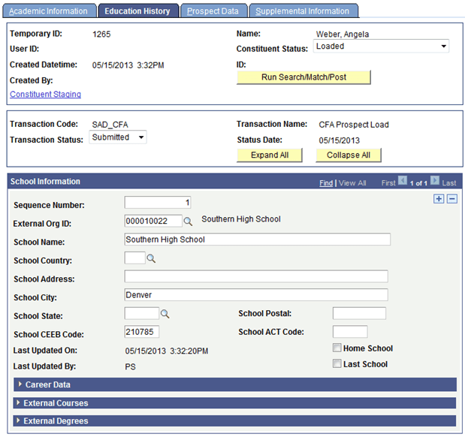
Task: Click Temporary ID value 1265
Action: 101,35
